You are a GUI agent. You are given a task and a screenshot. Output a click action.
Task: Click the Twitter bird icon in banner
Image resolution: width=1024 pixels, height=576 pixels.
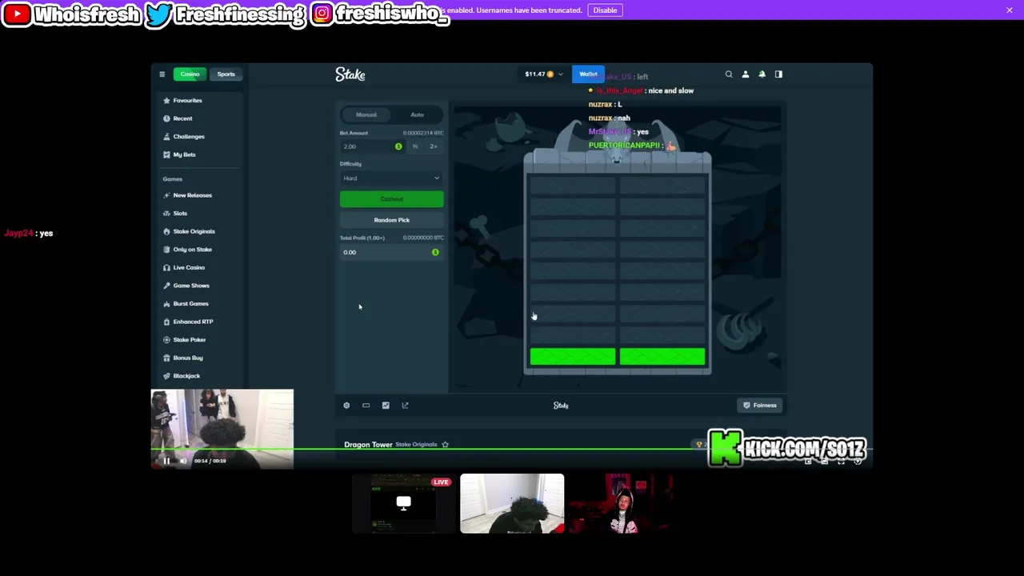tap(158, 14)
